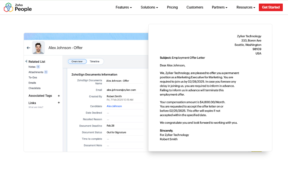Click the Links heading
Image resolution: width=288 pixels, height=170 pixels.
click(x=32, y=103)
